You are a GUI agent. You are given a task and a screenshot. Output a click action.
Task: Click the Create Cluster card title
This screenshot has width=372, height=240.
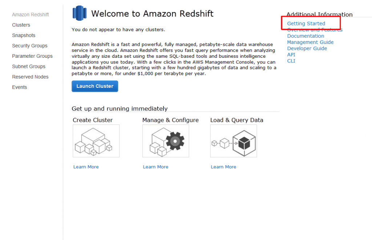point(93,120)
